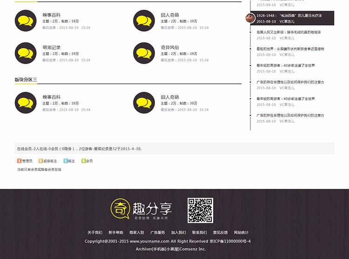This screenshot has height=259, width=349.
Task: Click the 超级版主 yellow member icon
Action: pyautogui.click(x=40, y=161)
